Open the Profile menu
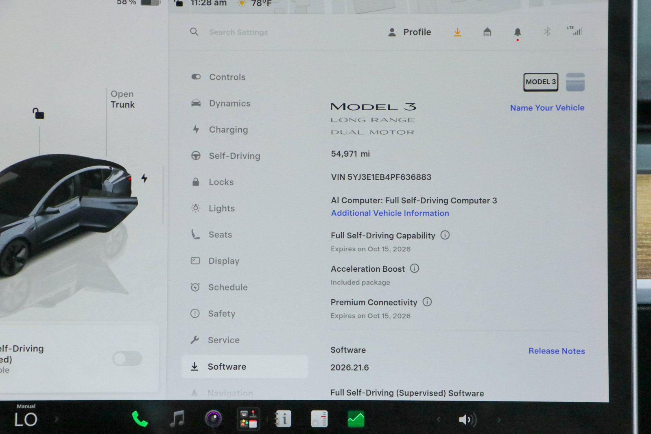The height and width of the screenshot is (434, 651). [x=410, y=32]
